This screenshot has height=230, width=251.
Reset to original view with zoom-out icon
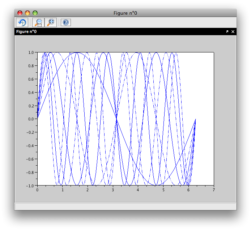(x=51, y=22)
